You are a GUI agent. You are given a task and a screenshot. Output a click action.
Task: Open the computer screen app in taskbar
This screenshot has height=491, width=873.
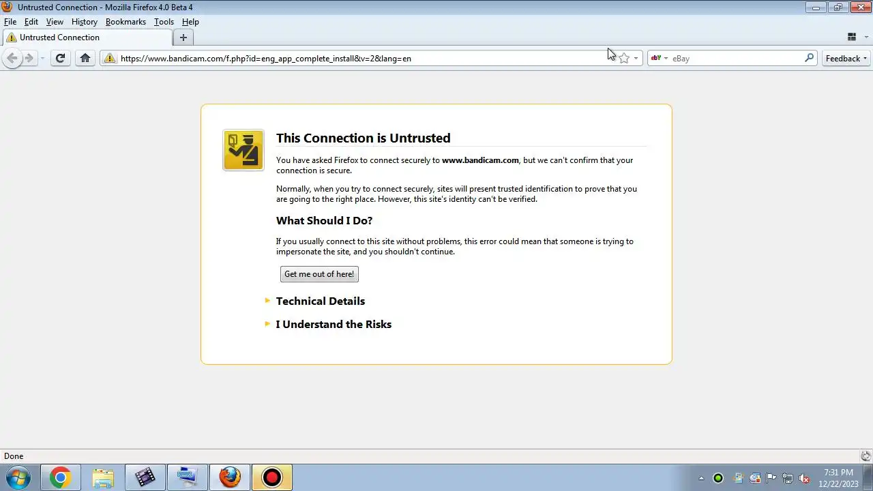pos(187,477)
